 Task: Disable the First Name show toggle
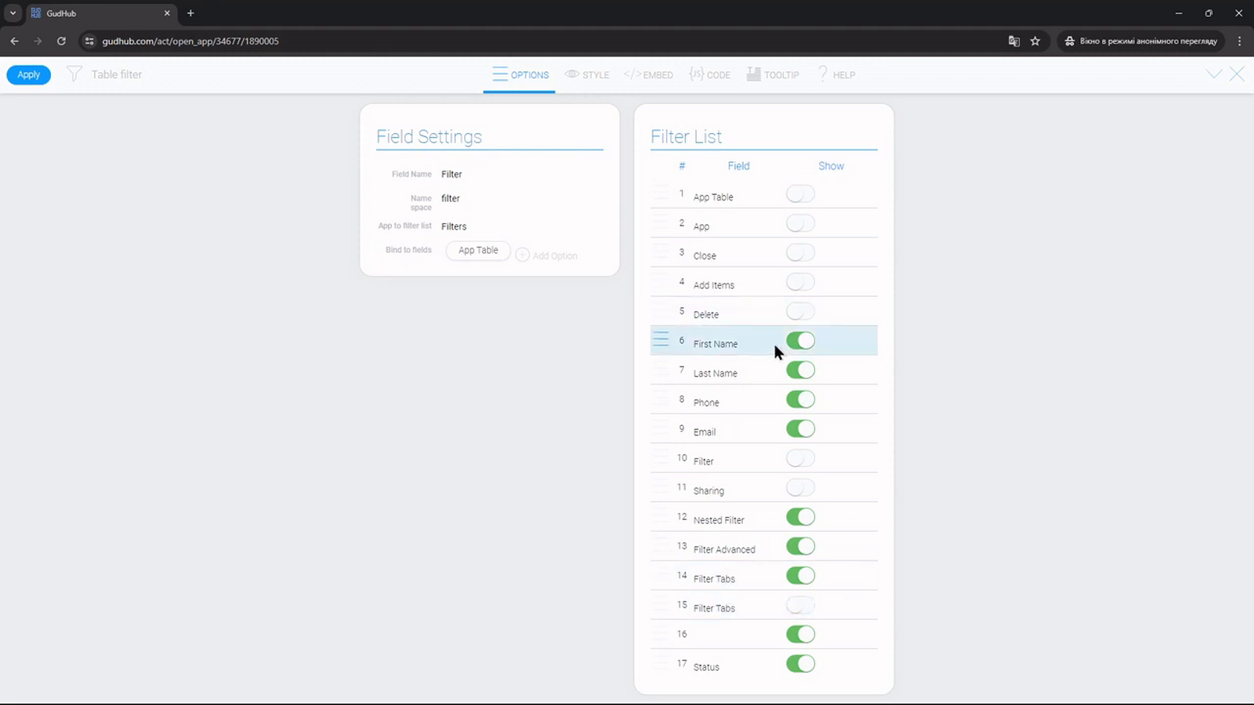(x=800, y=341)
